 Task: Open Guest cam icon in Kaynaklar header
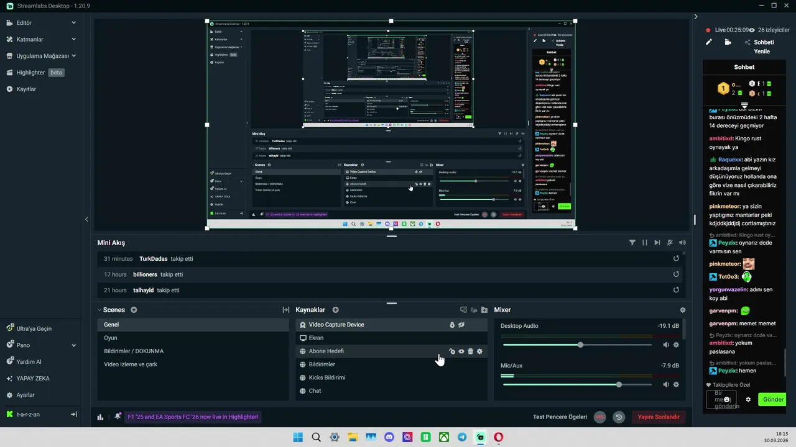474,310
